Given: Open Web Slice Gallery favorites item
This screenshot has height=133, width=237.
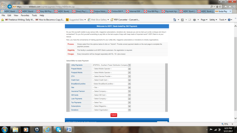Looking at the screenshot, I should tap(98, 20).
